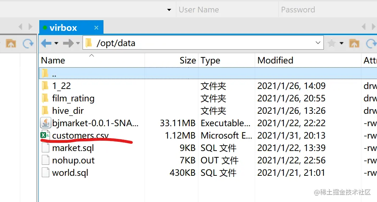Click the Microsoft E... type cell
Screen dimensions: 377x202
(x=226, y=136)
